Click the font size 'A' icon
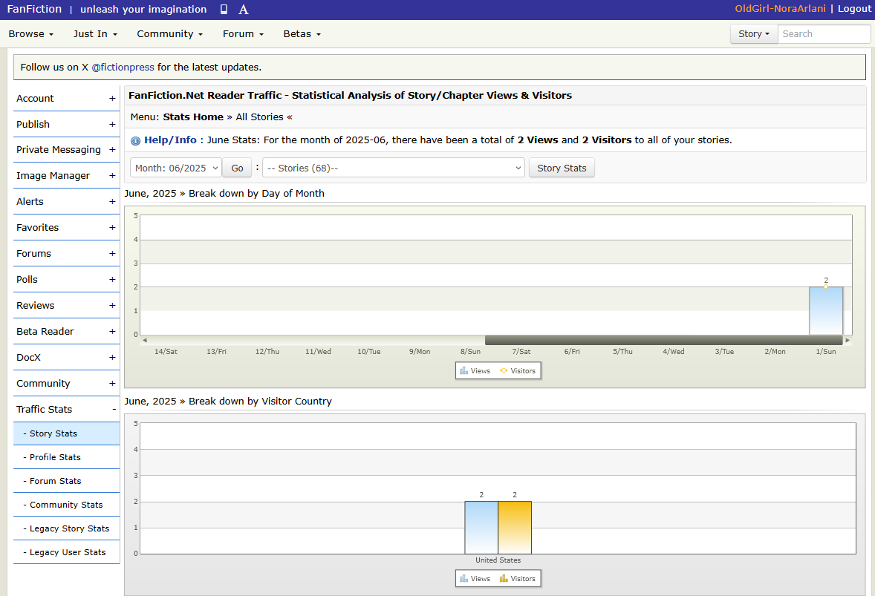 click(244, 10)
